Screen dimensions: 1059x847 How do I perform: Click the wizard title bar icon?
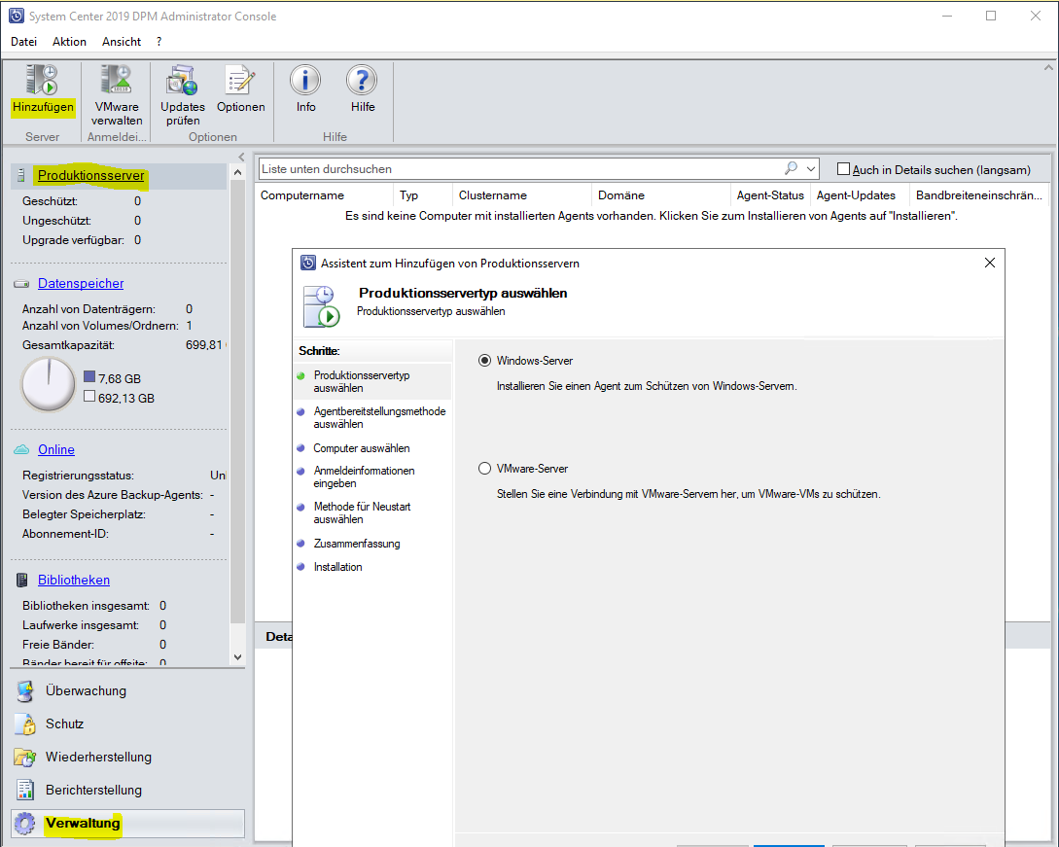point(308,263)
